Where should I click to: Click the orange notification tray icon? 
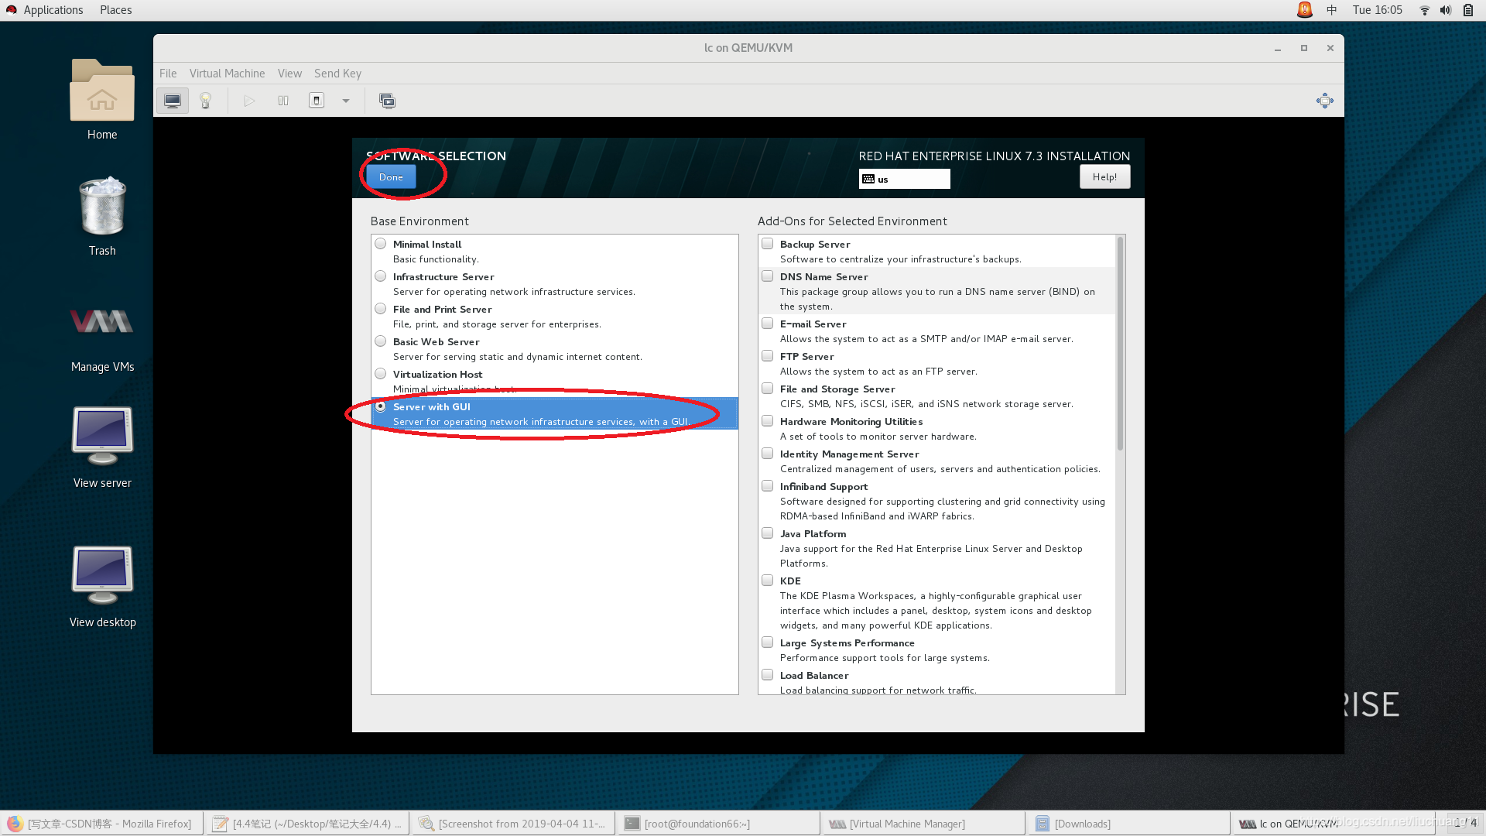[x=1305, y=10]
